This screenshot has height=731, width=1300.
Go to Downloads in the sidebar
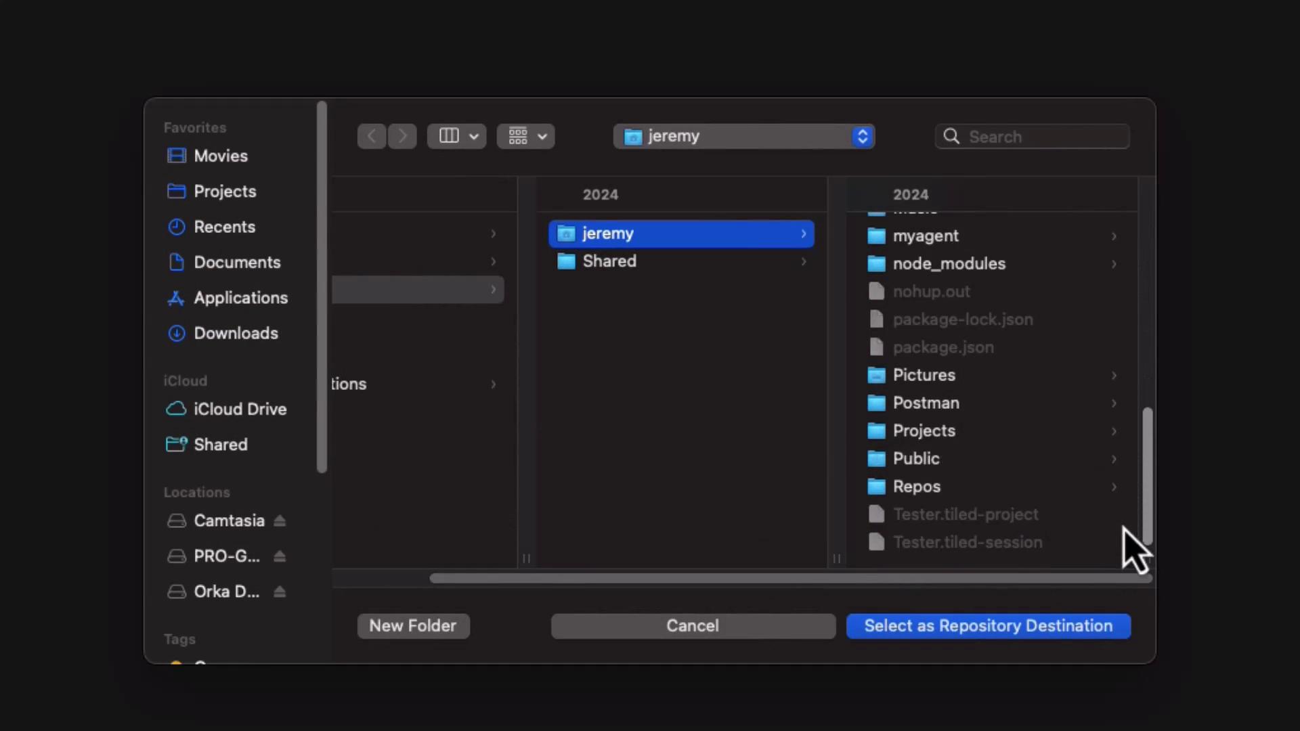click(x=236, y=333)
